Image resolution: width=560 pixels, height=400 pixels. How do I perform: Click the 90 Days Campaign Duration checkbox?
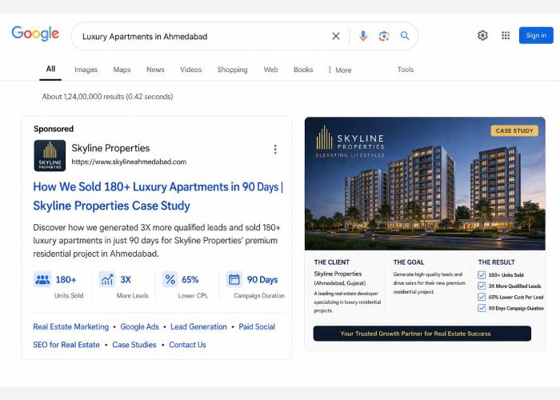(x=482, y=308)
